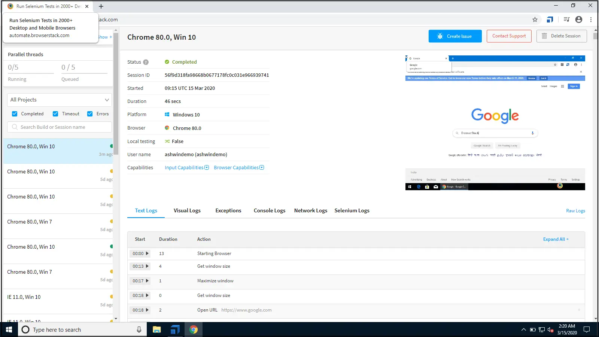This screenshot has width=599, height=337.
Task: Click the Status help question mark icon
Action: [146, 62]
